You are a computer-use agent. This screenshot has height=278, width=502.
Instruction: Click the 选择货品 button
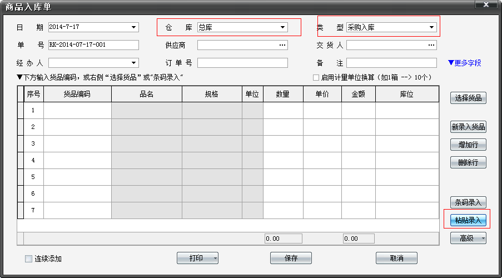[x=468, y=98]
